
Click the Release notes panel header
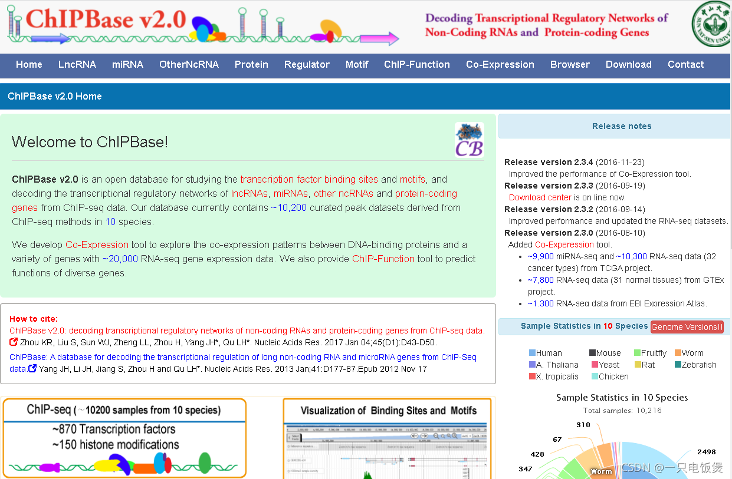[x=615, y=126]
